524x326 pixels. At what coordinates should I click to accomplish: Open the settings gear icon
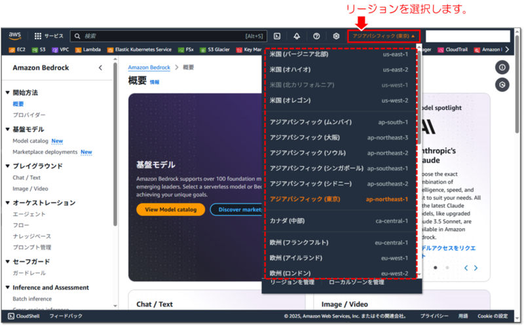click(336, 36)
